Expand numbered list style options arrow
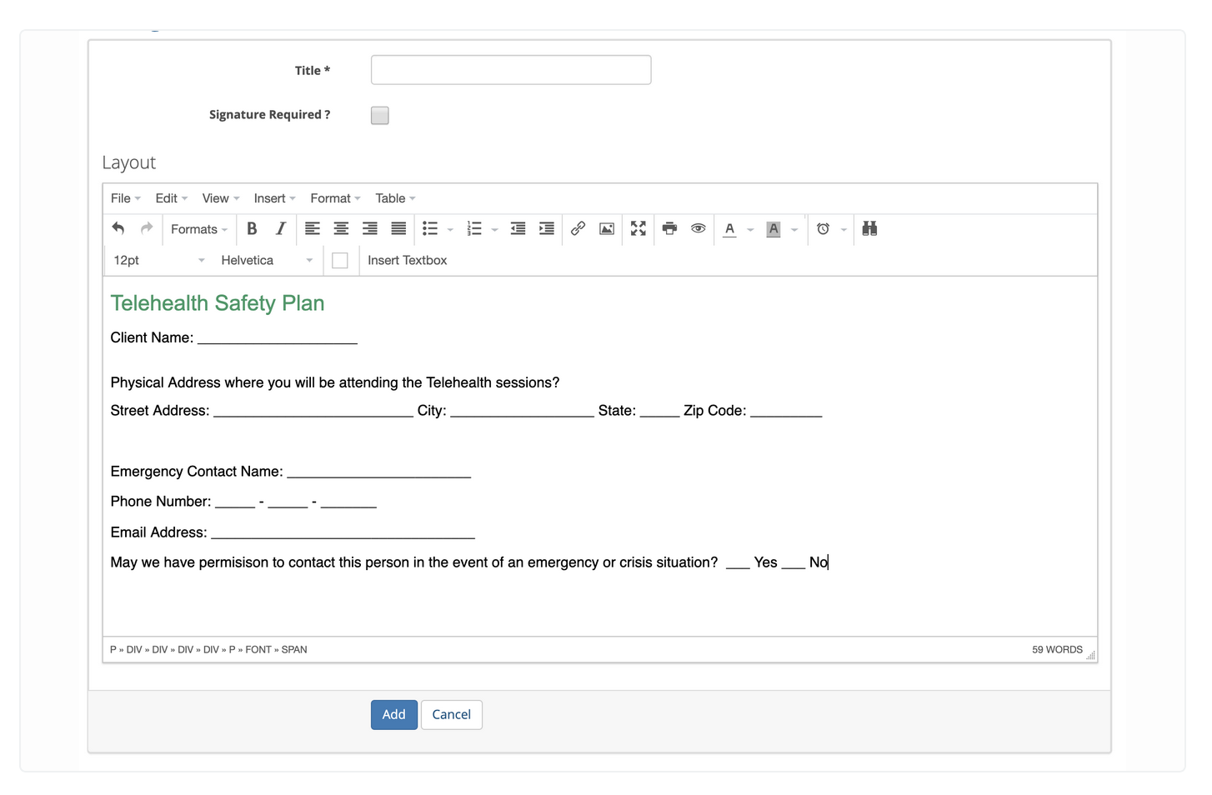1212x795 pixels. [494, 229]
